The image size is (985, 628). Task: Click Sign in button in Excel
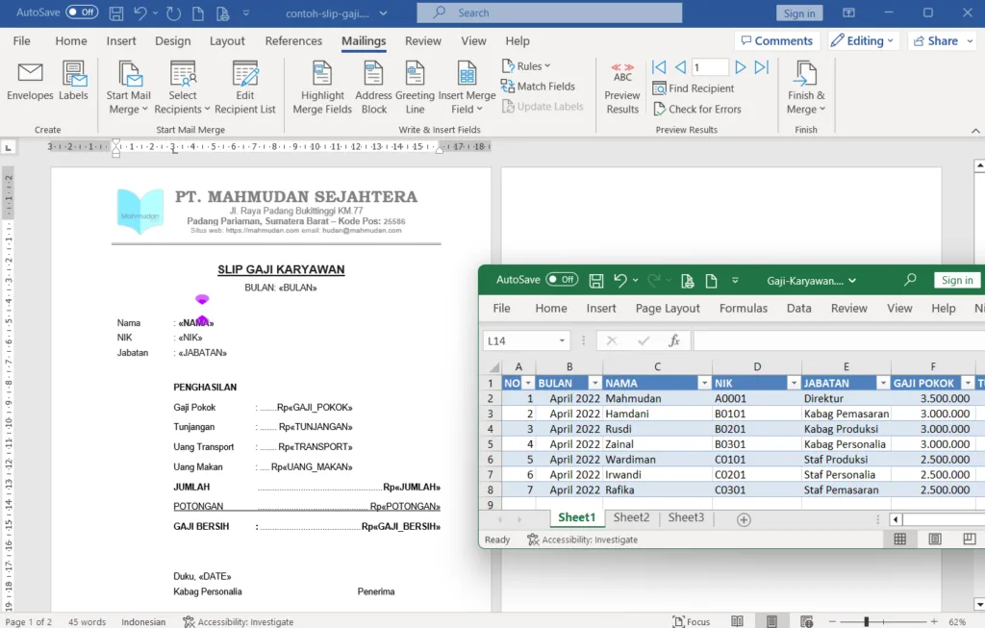[x=957, y=280]
